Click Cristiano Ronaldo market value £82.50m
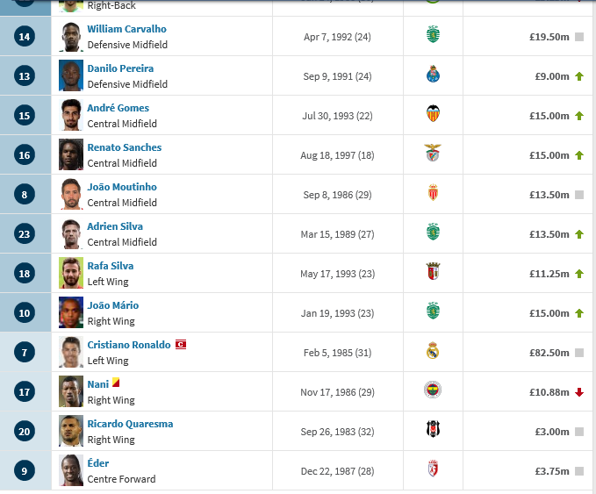Image resolution: width=596 pixels, height=494 pixels. coord(549,353)
